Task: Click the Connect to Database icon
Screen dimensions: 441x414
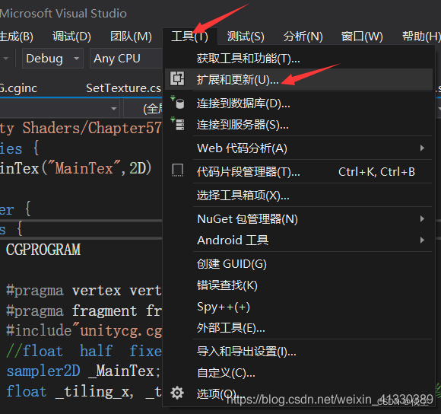Action: coord(177,102)
